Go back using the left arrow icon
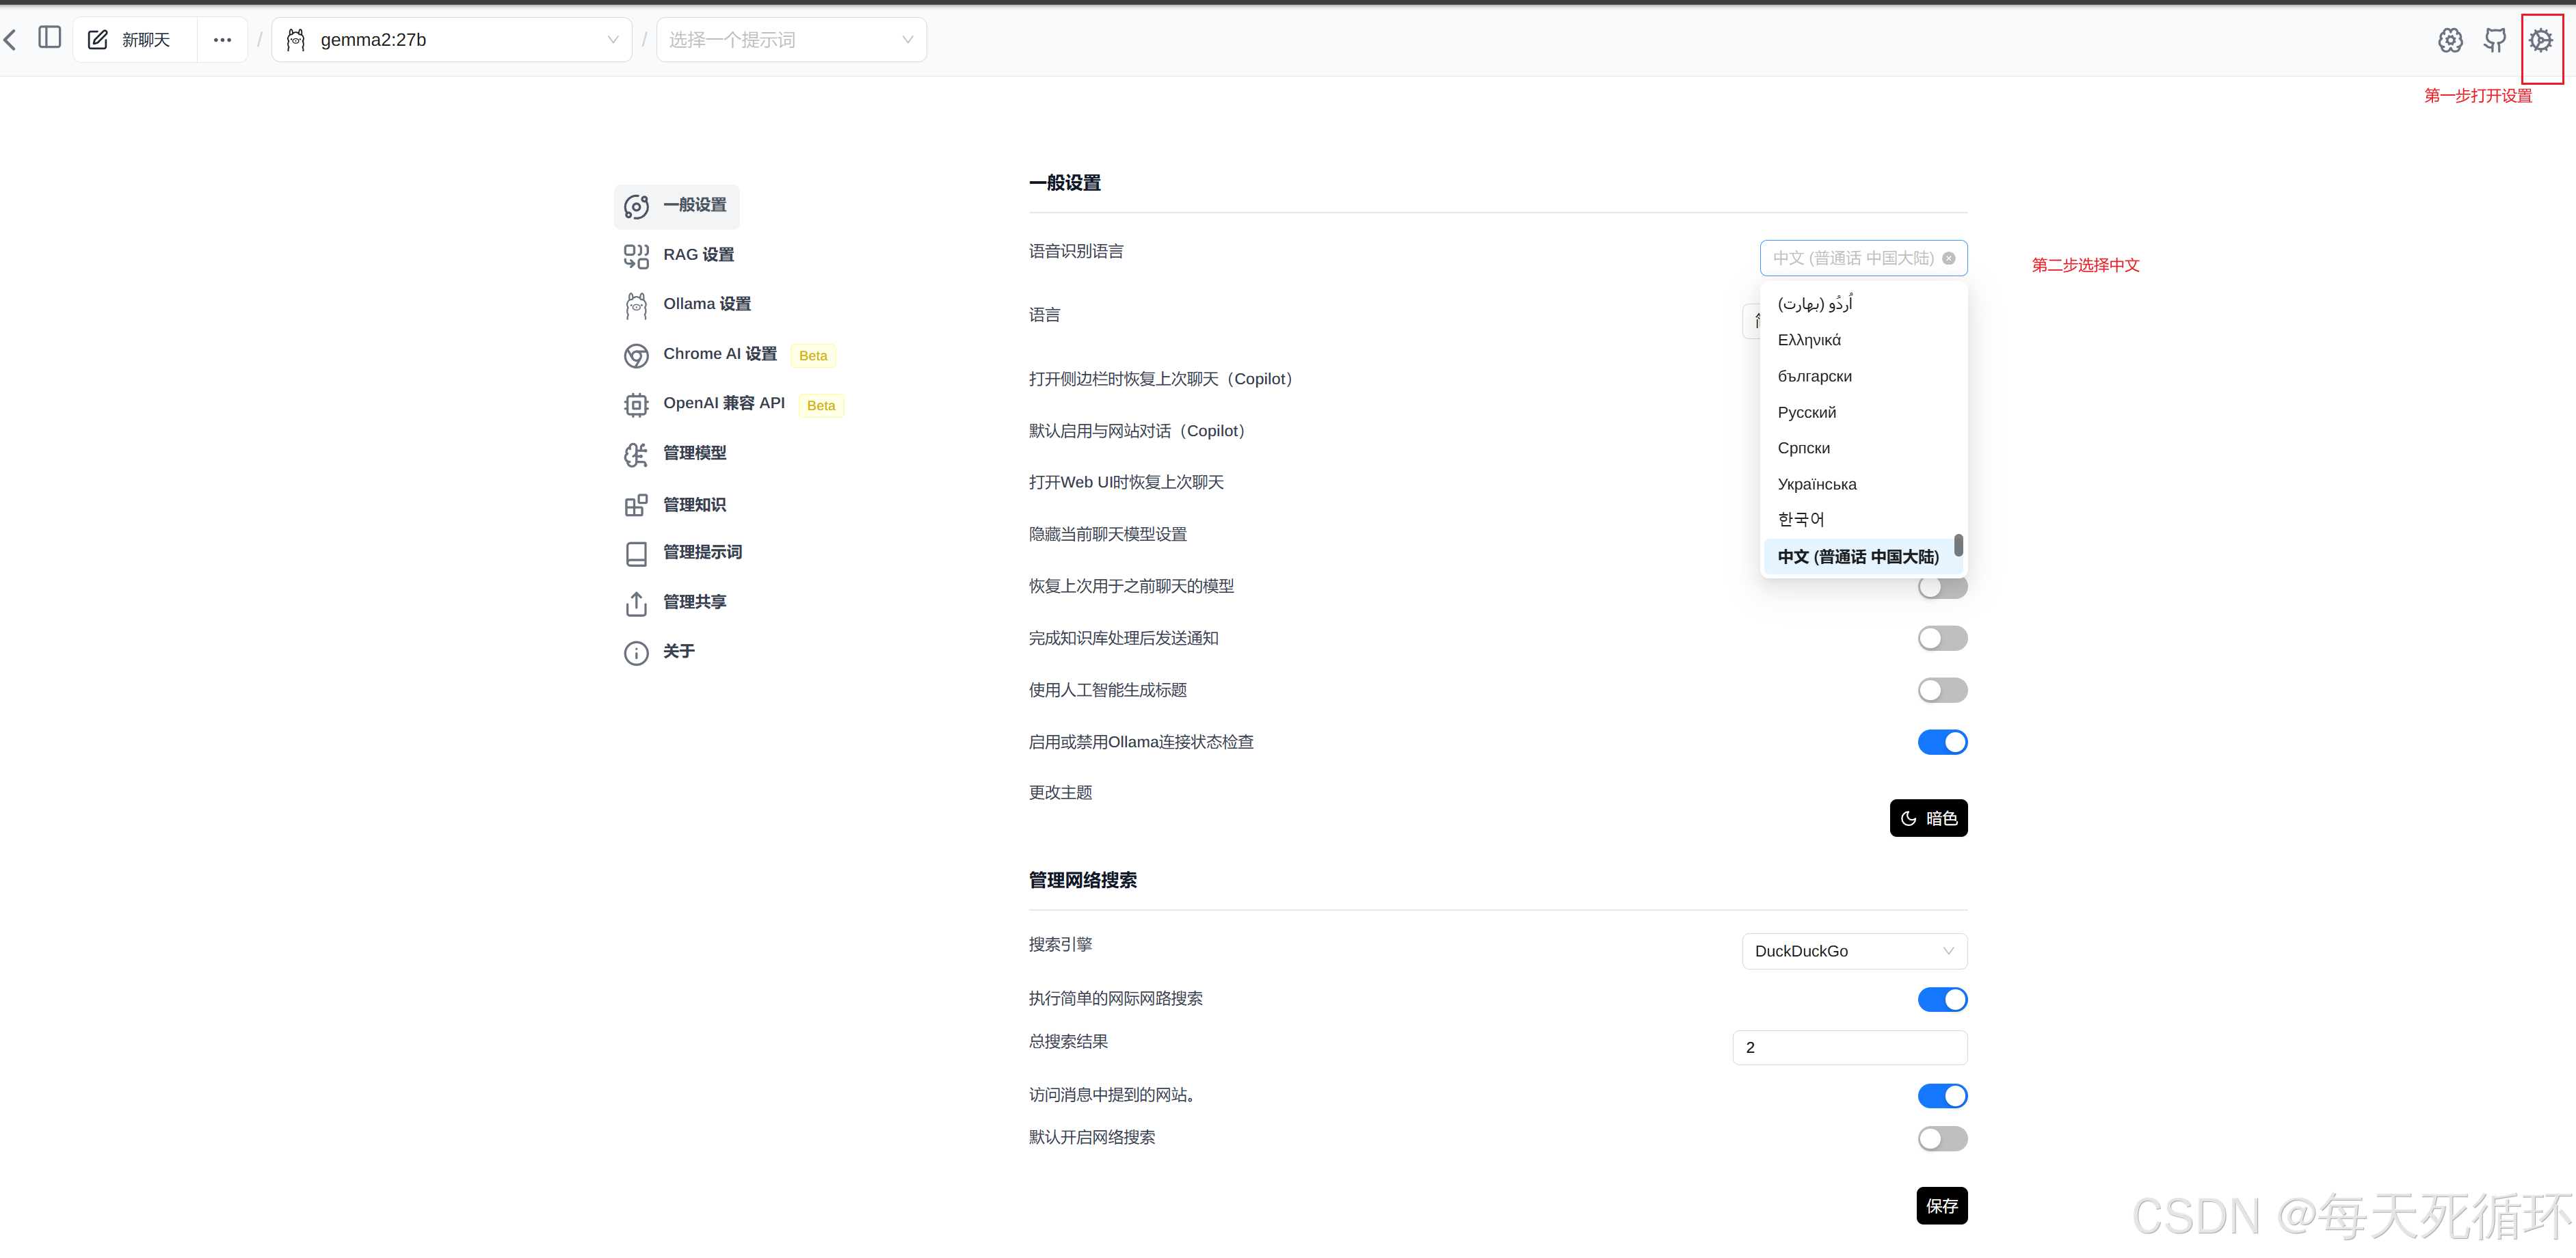This screenshot has height=1258, width=2576. 11,40
